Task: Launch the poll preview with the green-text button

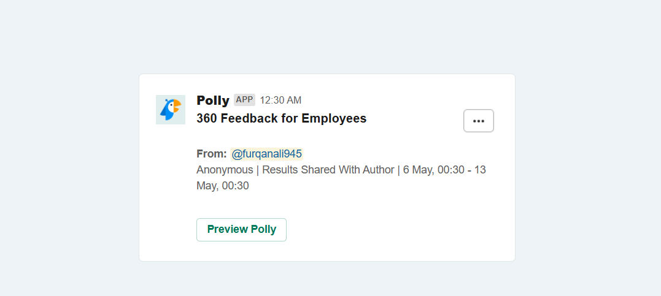Action: tap(242, 229)
